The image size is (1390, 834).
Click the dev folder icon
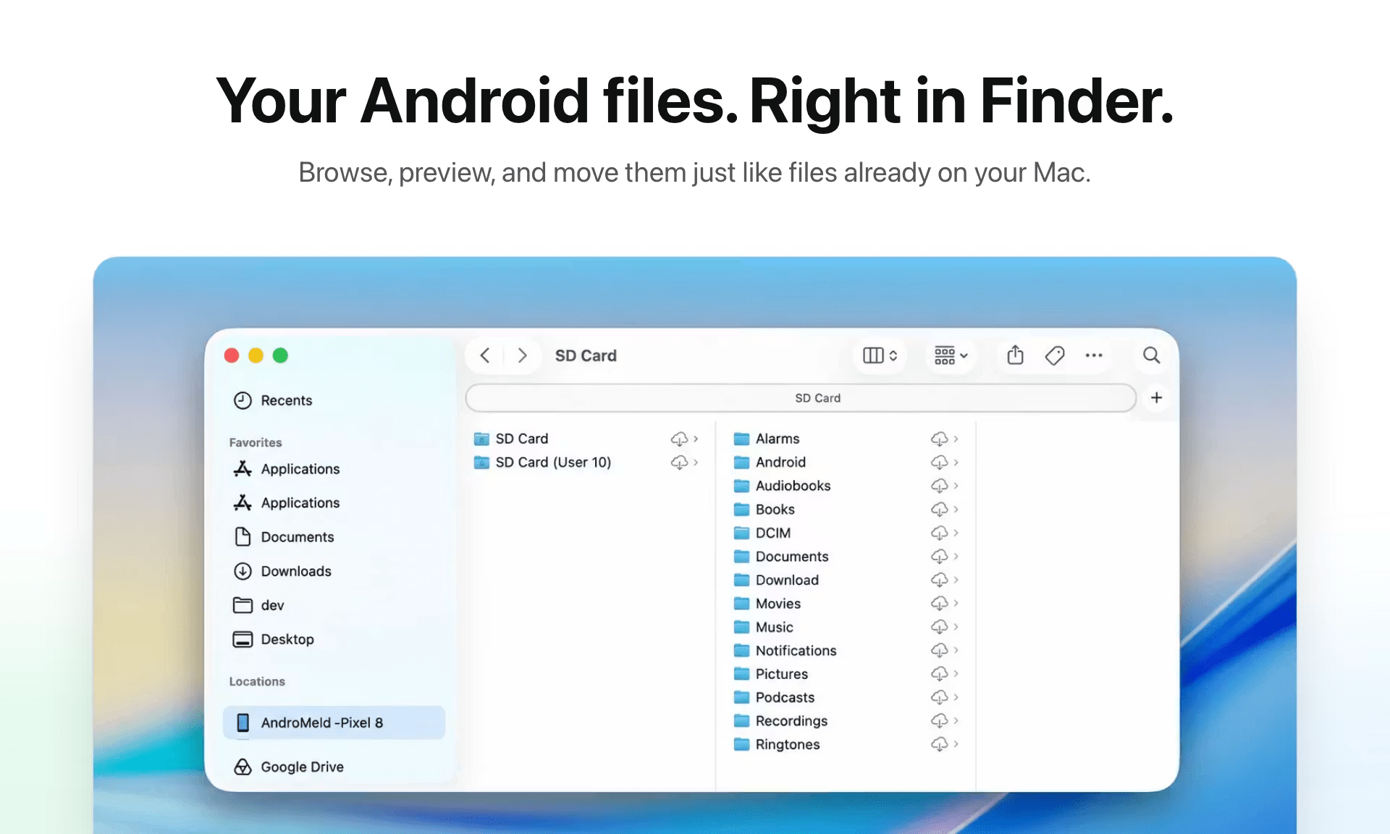coord(243,605)
